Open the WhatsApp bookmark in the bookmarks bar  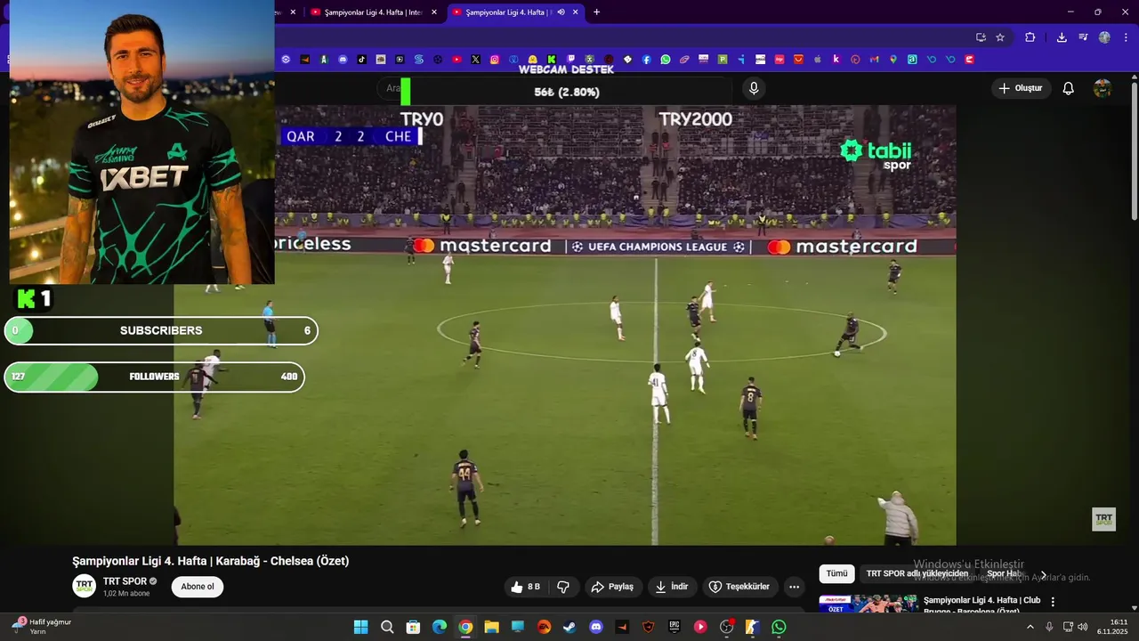pyautogui.click(x=666, y=60)
